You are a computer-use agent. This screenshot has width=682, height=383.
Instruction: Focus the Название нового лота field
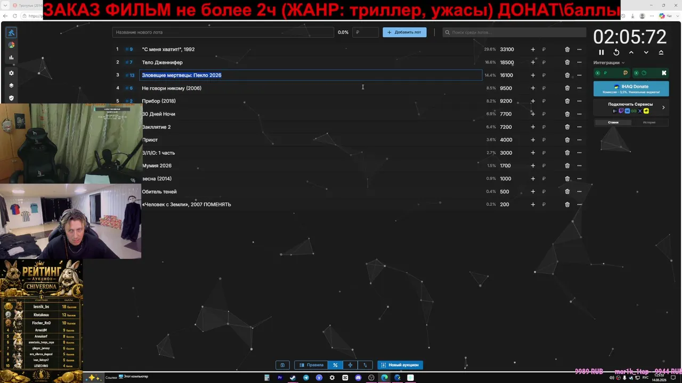(x=223, y=32)
